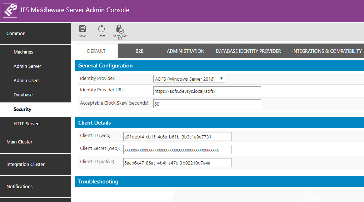Open HTTP Servers in sidebar
Screen dimensions: 364x202
point(27,124)
